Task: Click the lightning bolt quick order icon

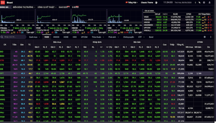Action: pos(195,3)
